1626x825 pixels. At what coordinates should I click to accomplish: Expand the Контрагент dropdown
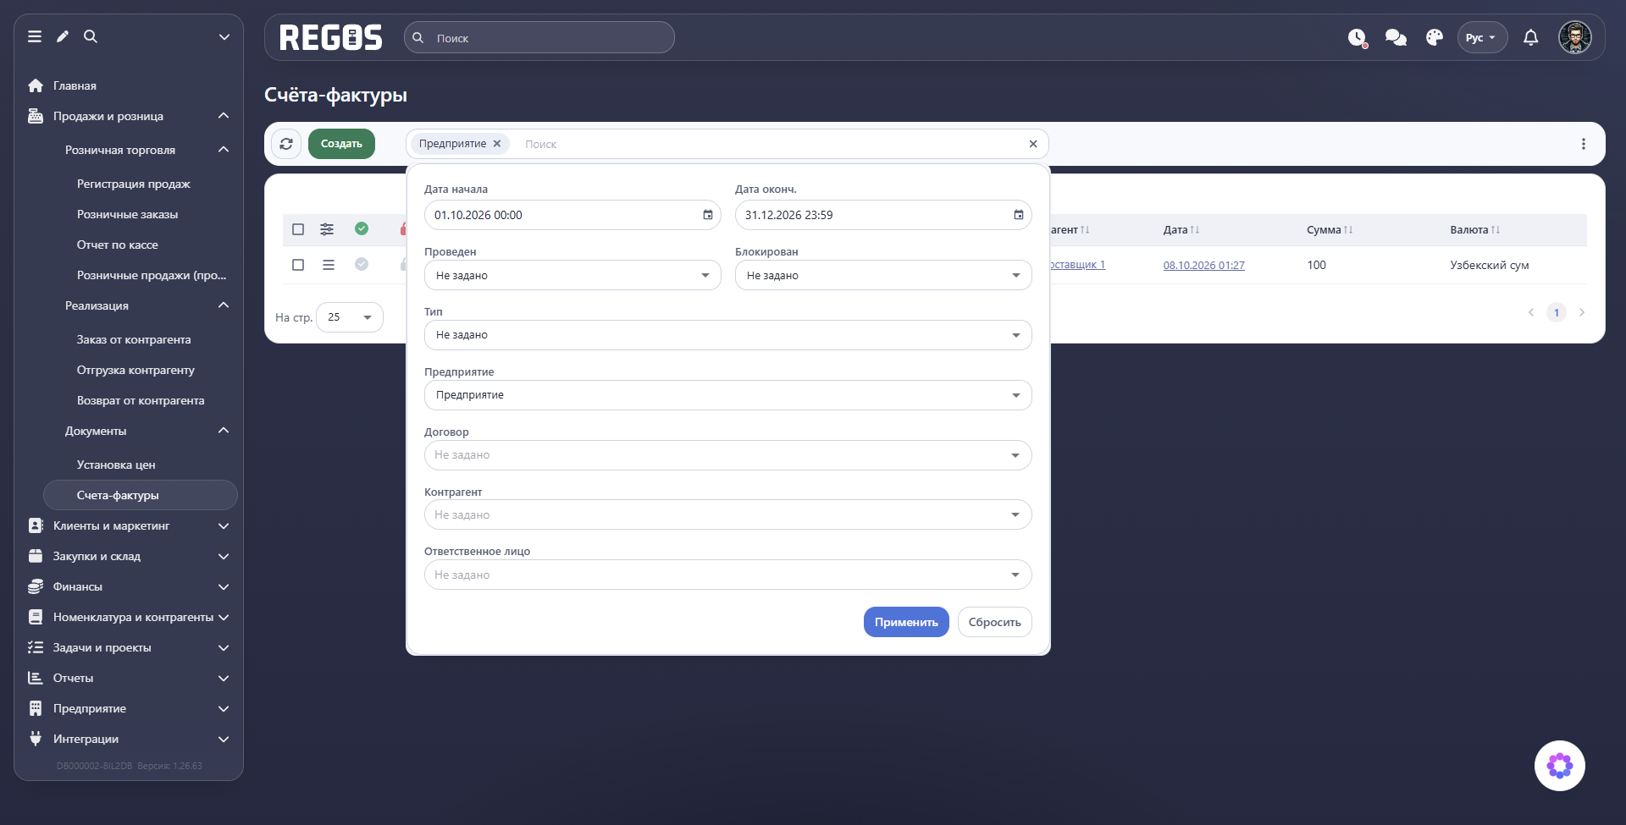727,514
